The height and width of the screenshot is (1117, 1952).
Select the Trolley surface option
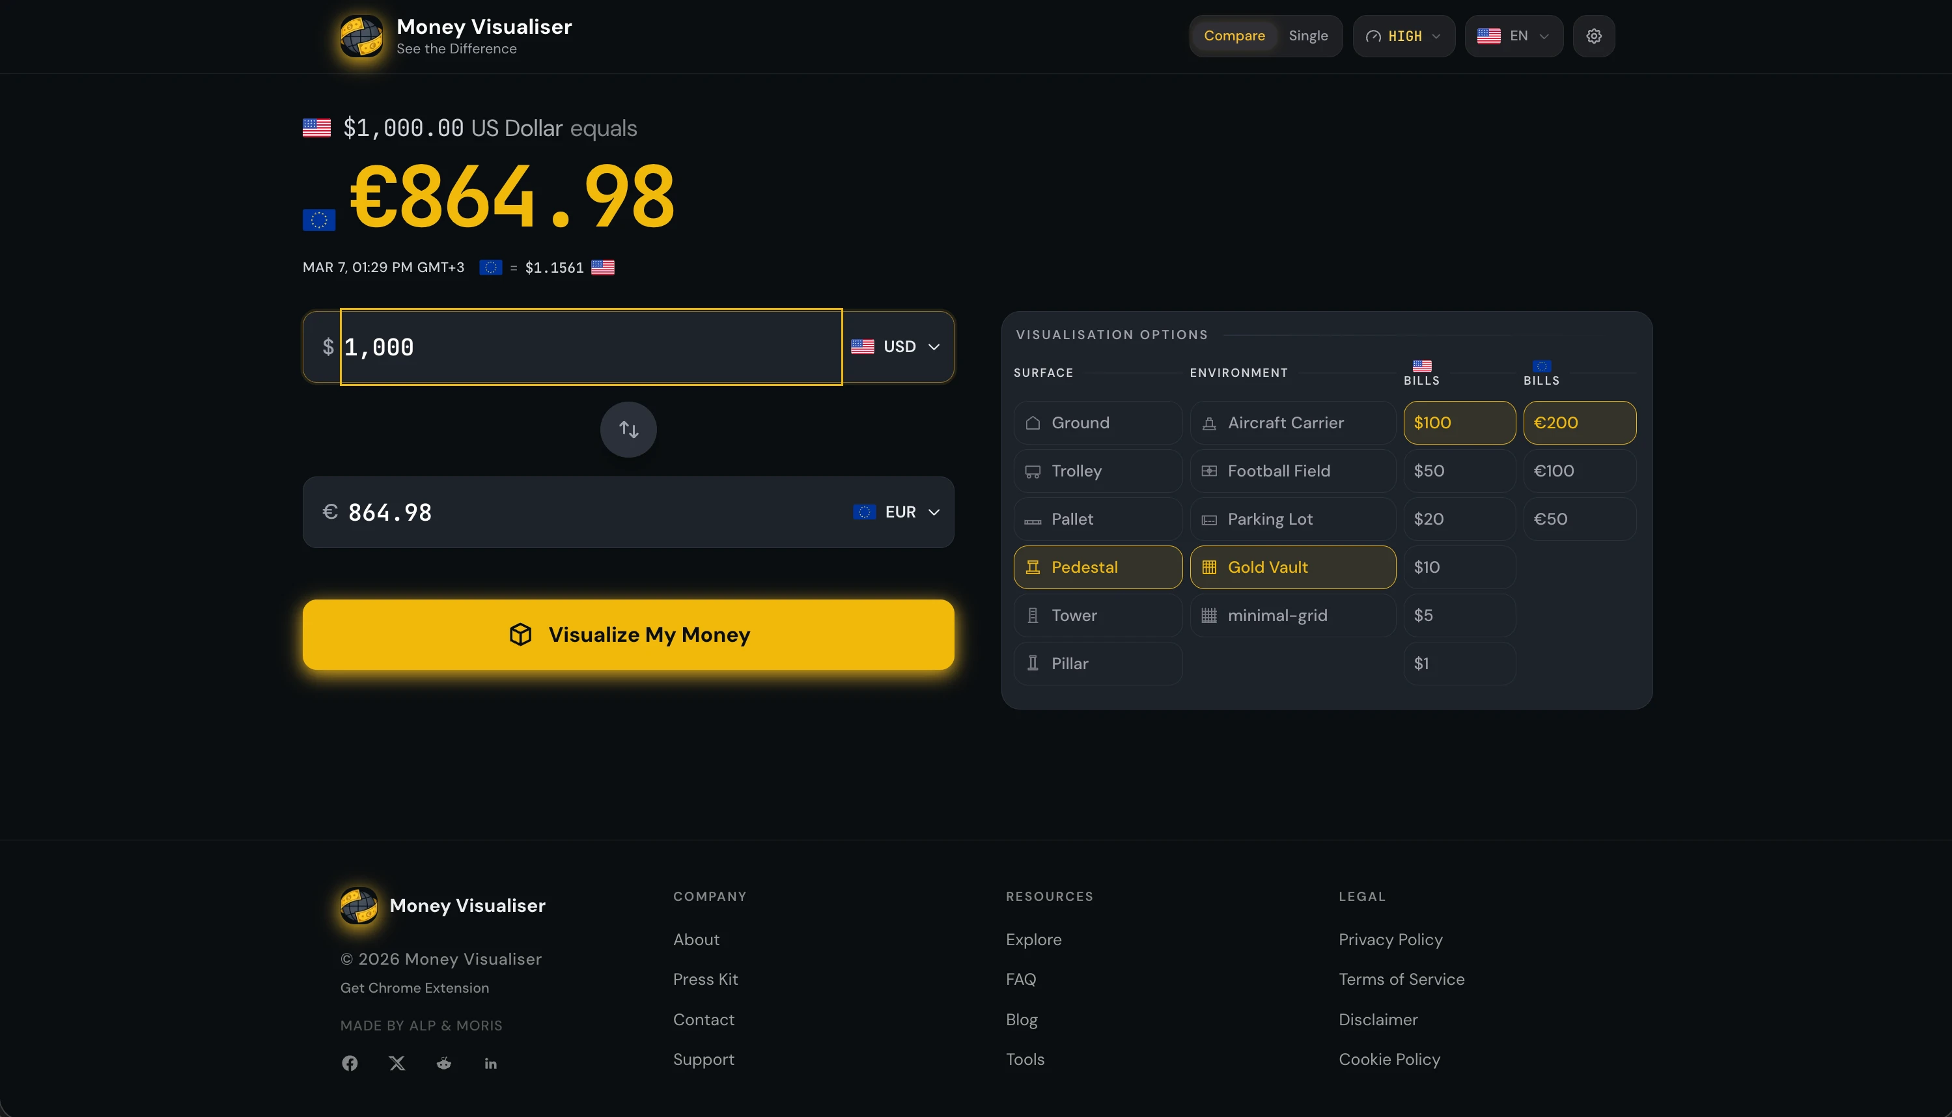pos(1097,471)
